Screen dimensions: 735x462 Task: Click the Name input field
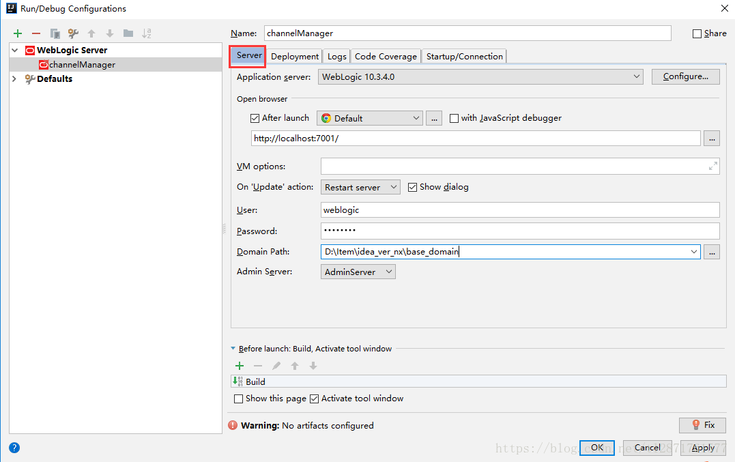467,33
